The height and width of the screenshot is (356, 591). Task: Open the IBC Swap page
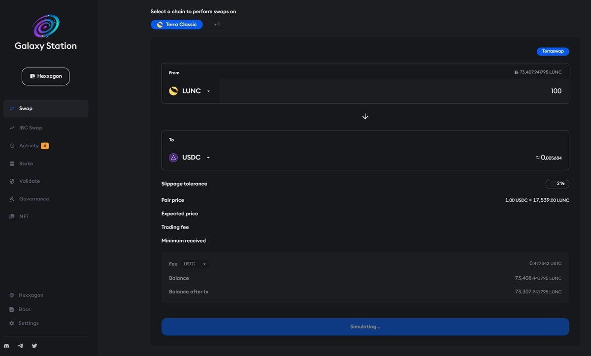(x=46, y=128)
